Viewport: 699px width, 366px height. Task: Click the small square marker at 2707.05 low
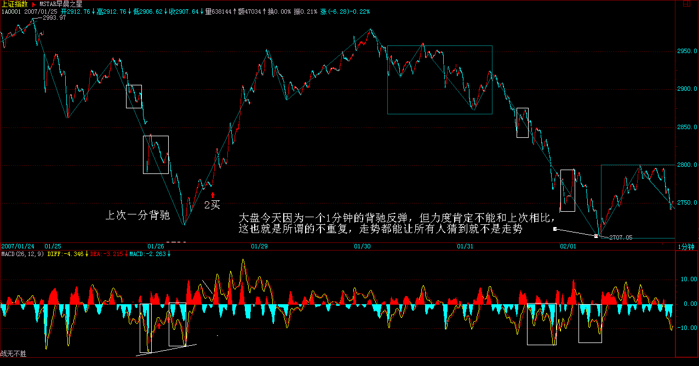(596, 236)
